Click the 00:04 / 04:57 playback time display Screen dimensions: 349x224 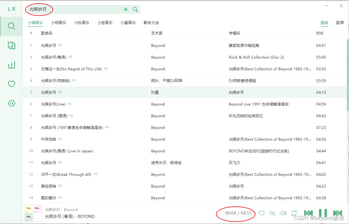tap(238, 213)
